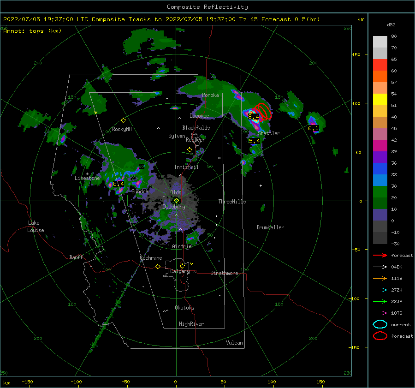Click the Limestone label
Screen dimensions: 415x388
click(x=87, y=178)
